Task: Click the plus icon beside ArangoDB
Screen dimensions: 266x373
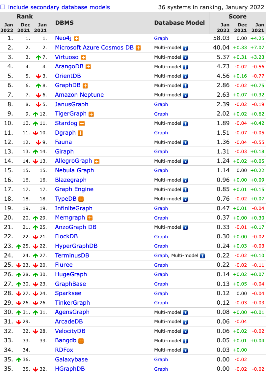Action: pos(88,67)
